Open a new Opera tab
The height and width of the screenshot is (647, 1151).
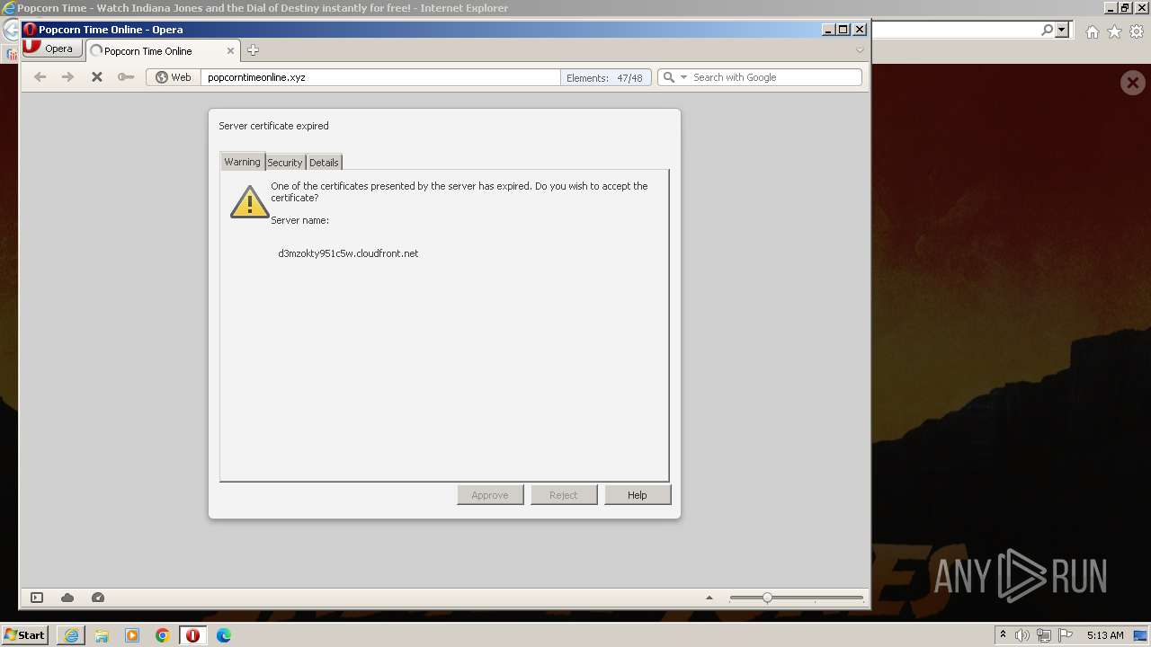pyautogui.click(x=253, y=50)
